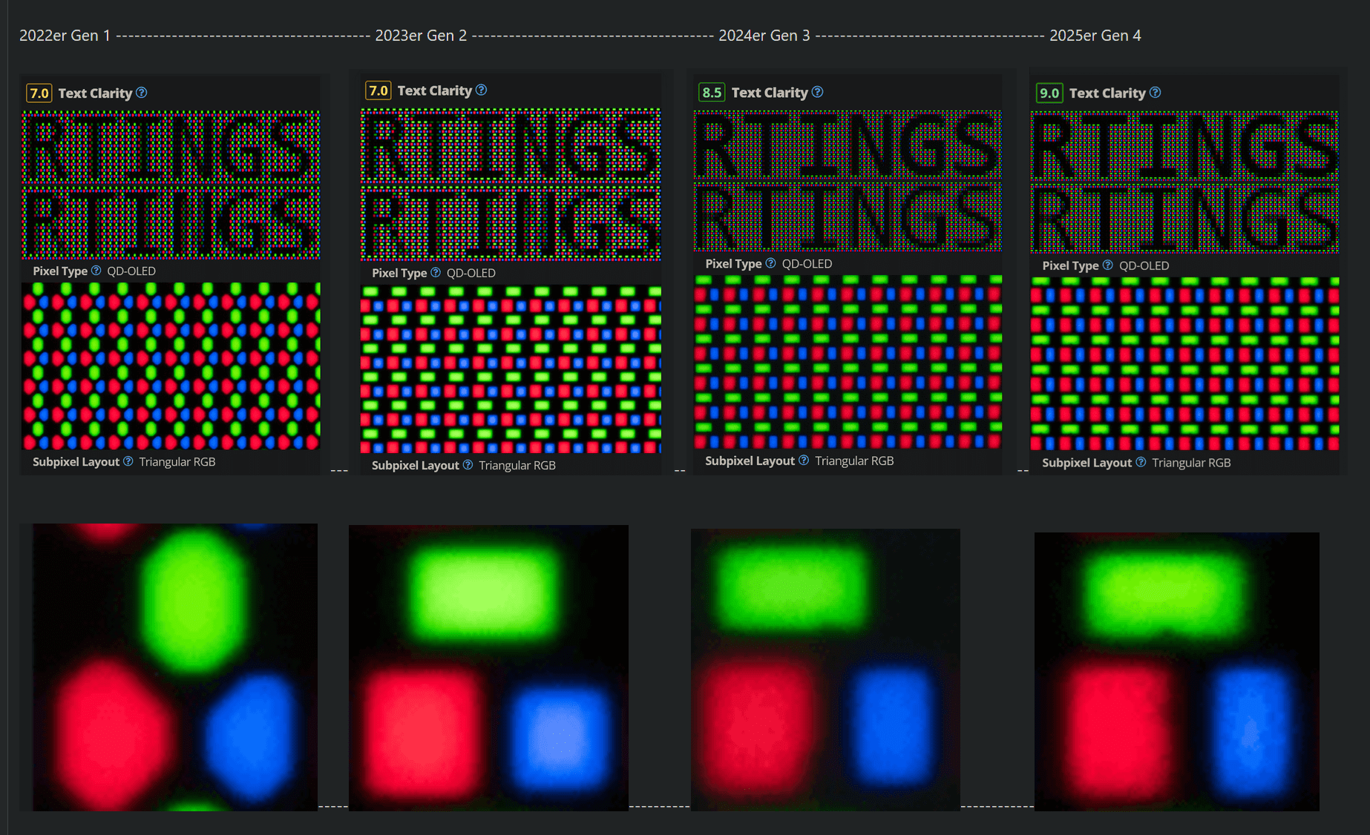Click the '2023er Gen 2' heading text

[421, 36]
